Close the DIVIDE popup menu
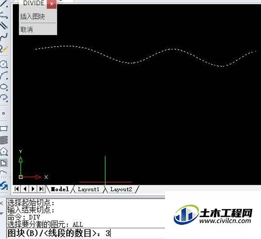The width and height of the screenshot is (261, 239). tap(52, 4)
